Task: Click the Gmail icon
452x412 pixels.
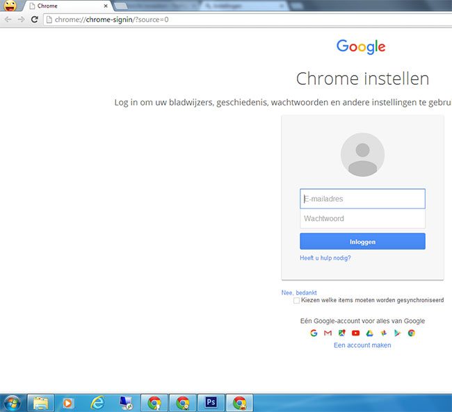Action: [x=328, y=333]
